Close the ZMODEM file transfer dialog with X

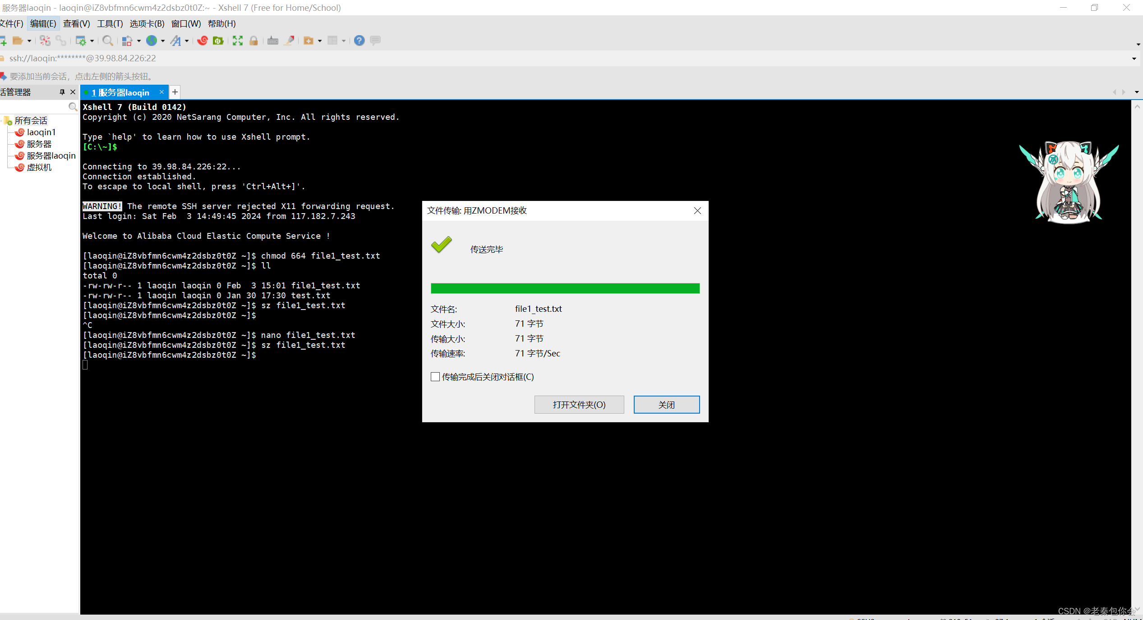coord(697,211)
